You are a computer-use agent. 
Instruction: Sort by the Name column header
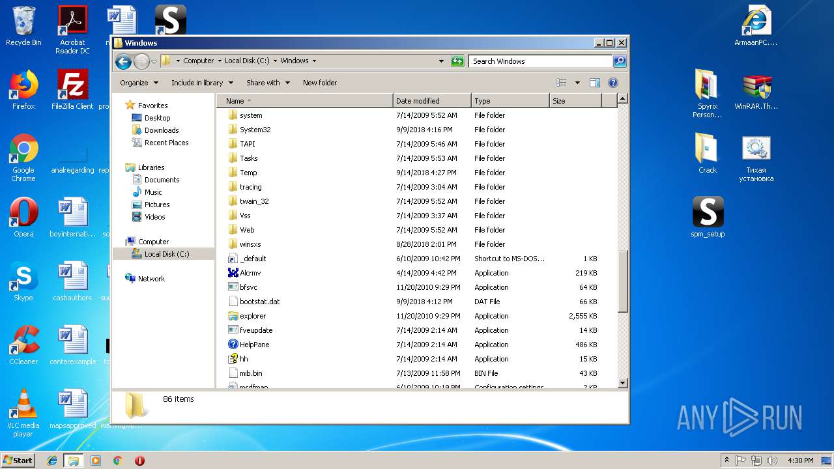click(x=305, y=101)
